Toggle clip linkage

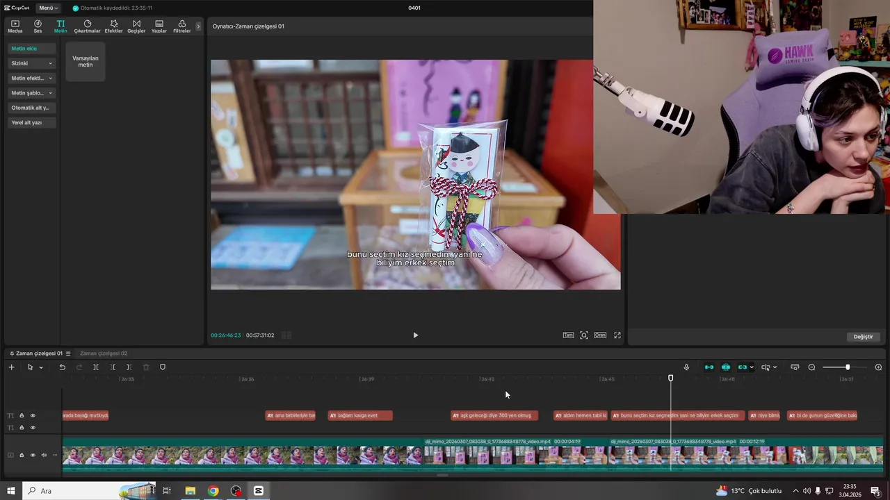742,367
